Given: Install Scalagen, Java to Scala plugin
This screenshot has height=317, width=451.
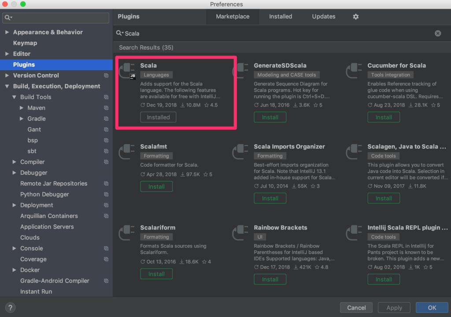Looking at the screenshot, I should [x=384, y=198].
